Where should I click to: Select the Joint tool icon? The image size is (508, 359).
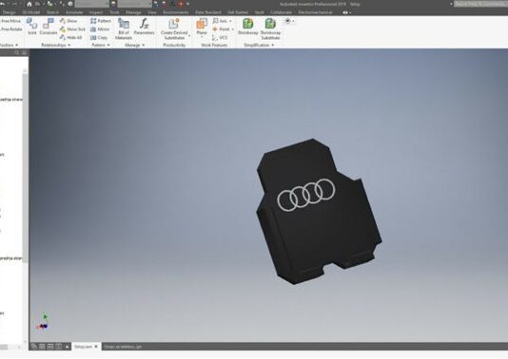(x=31, y=24)
